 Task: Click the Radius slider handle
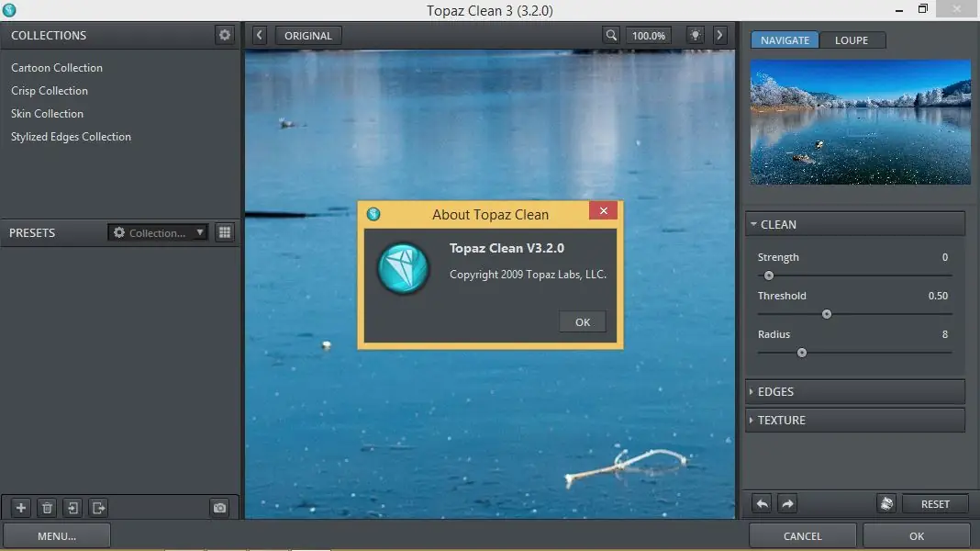coord(802,353)
